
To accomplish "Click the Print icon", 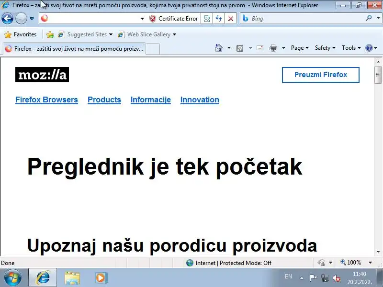I will [273, 48].
